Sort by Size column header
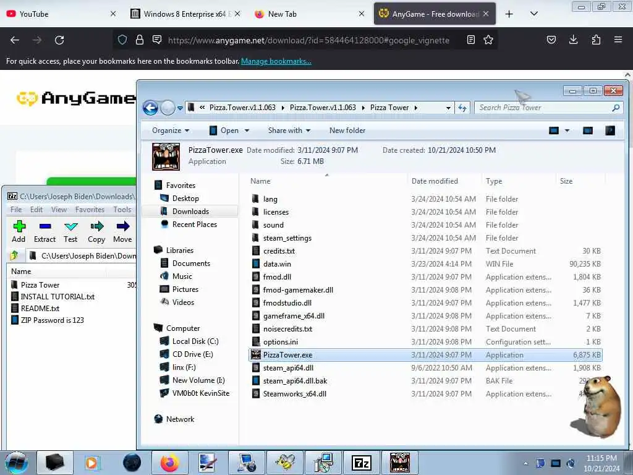Viewport: 633px width, 475px height. click(x=580, y=181)
